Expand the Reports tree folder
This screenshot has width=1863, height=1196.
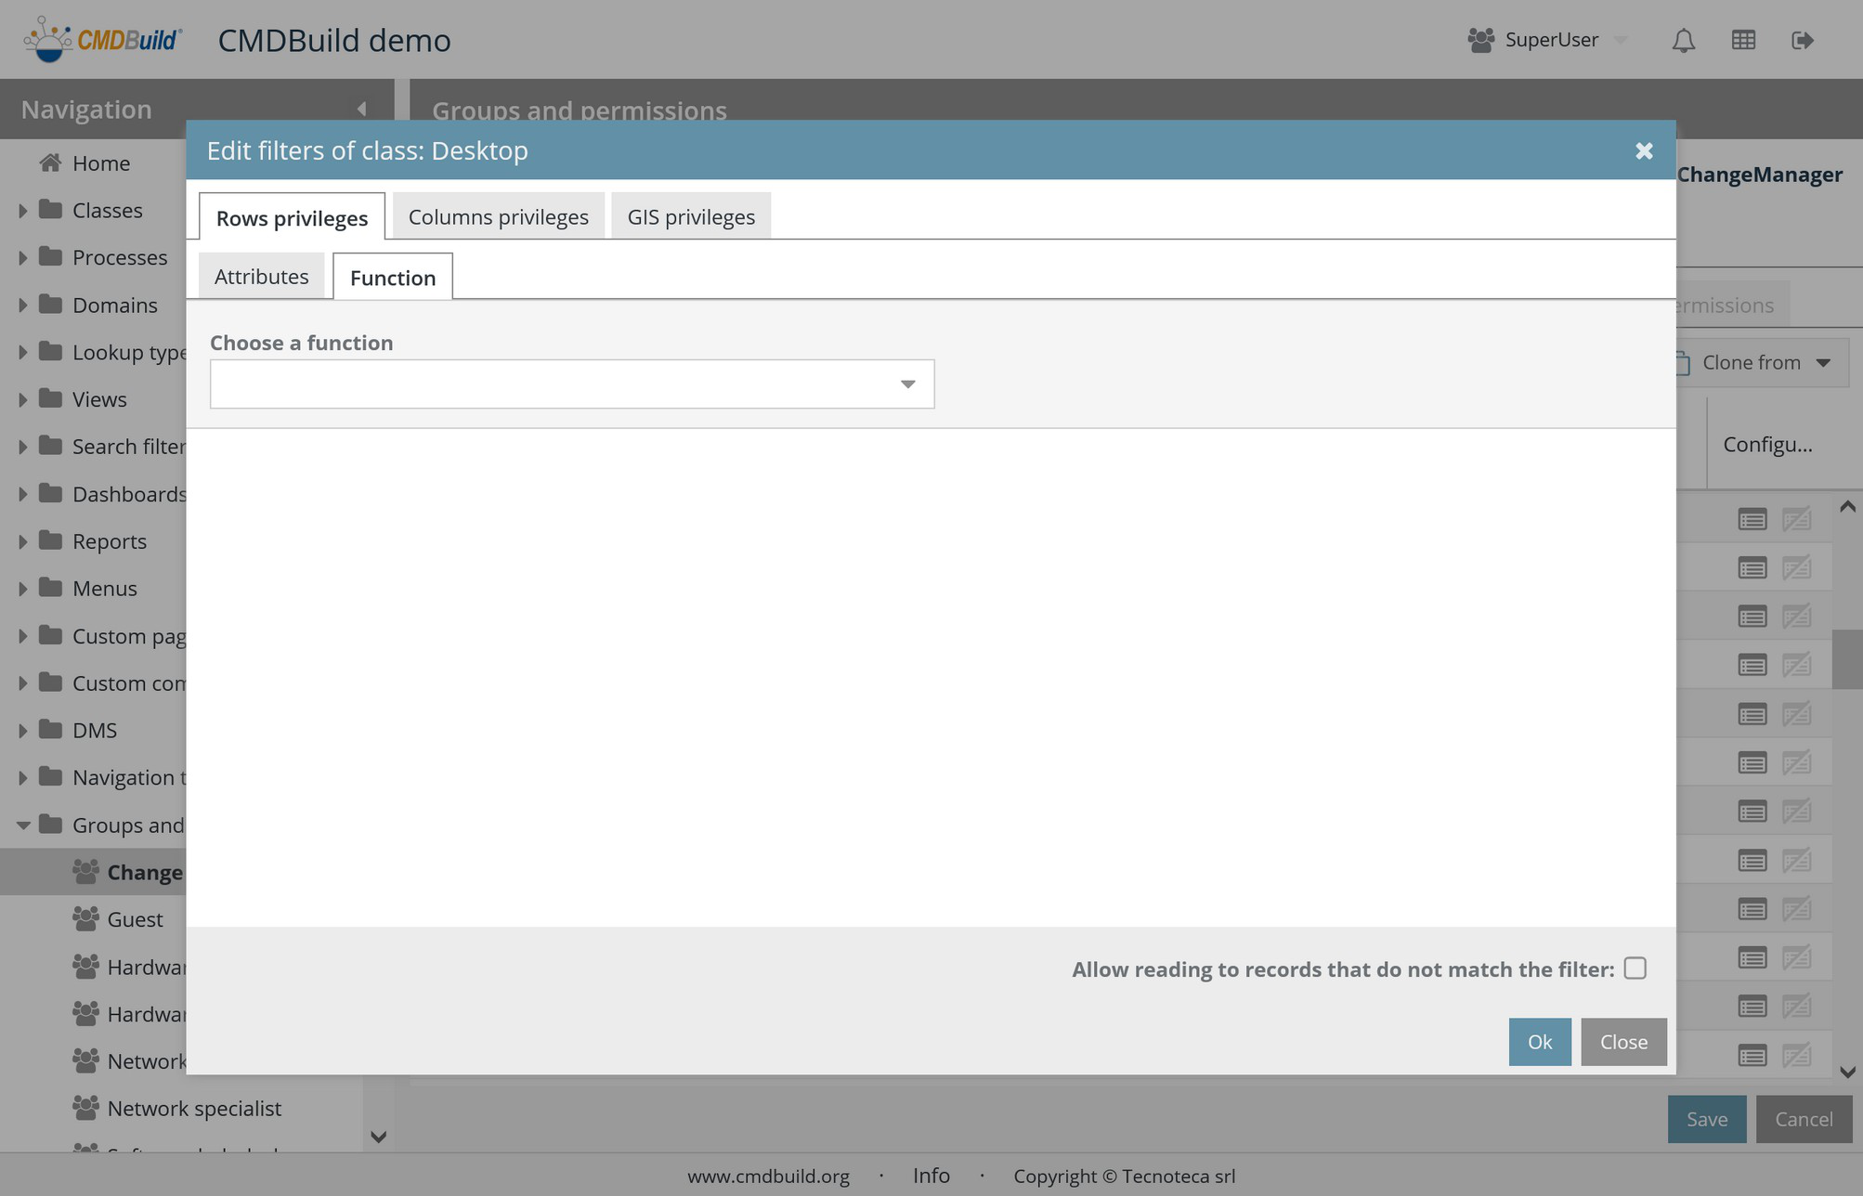point(22,541)
